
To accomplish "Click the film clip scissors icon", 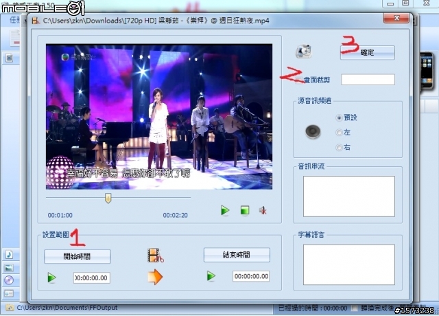I will [x=156, y=255].
